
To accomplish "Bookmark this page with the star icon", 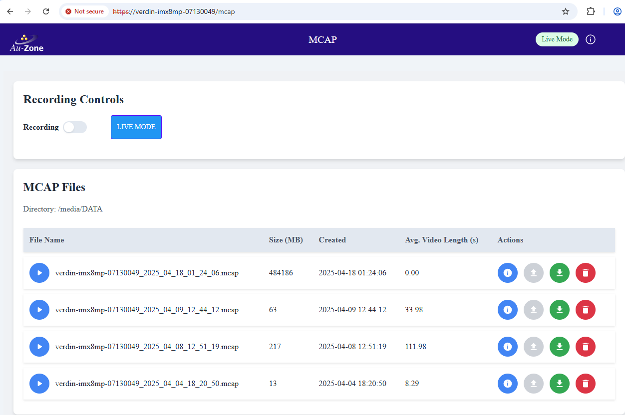I will pyautogui.click(x=565, y=11).
